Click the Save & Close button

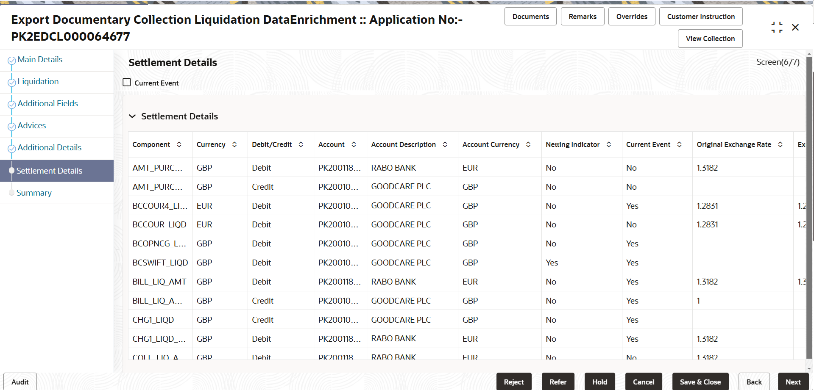(x=700, y=382)
